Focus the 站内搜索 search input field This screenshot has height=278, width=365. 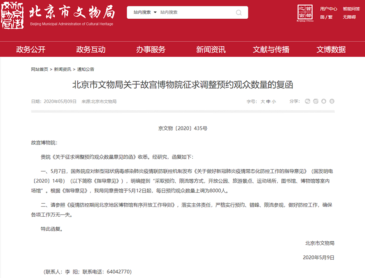click(x=195, y=13)
